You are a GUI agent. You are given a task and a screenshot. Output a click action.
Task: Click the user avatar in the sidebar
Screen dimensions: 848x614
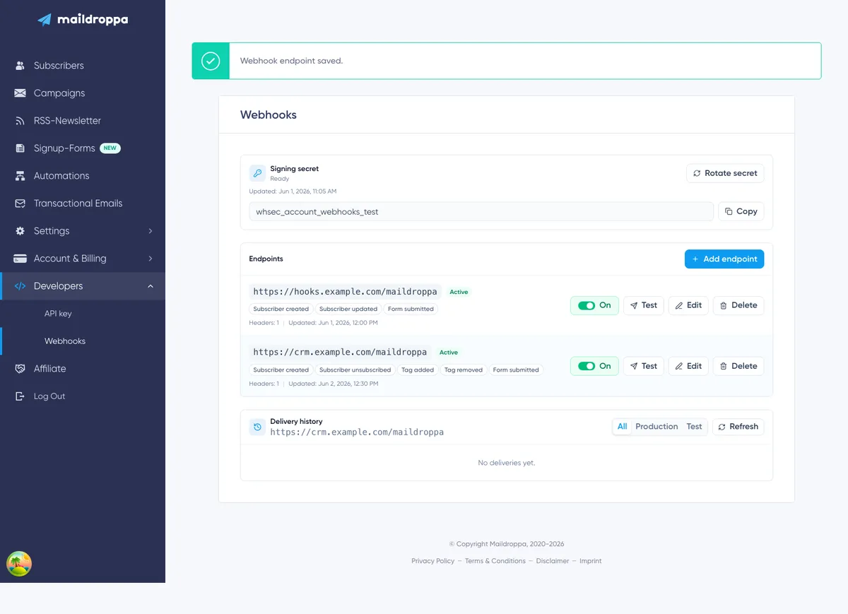pos(19,564)
